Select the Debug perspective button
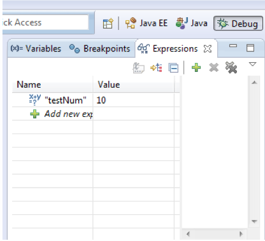 point(238,24)
